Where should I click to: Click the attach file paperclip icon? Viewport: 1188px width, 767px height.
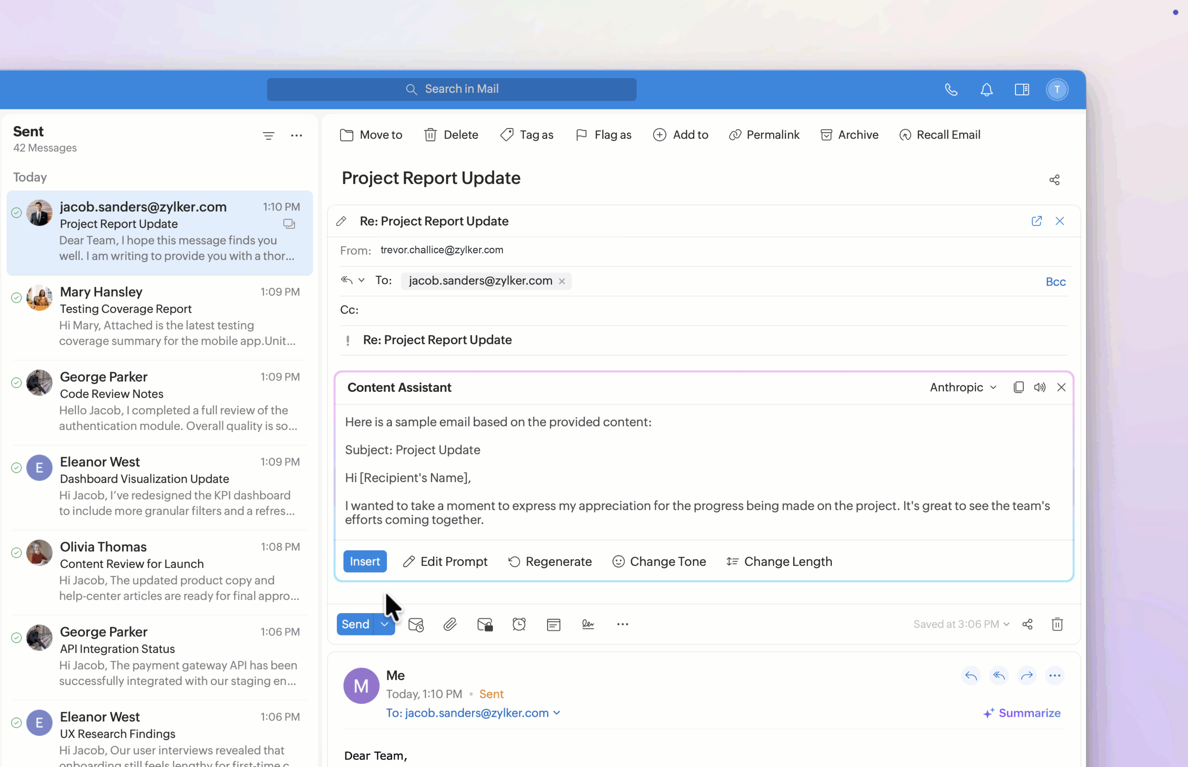(x=450, y=624)
